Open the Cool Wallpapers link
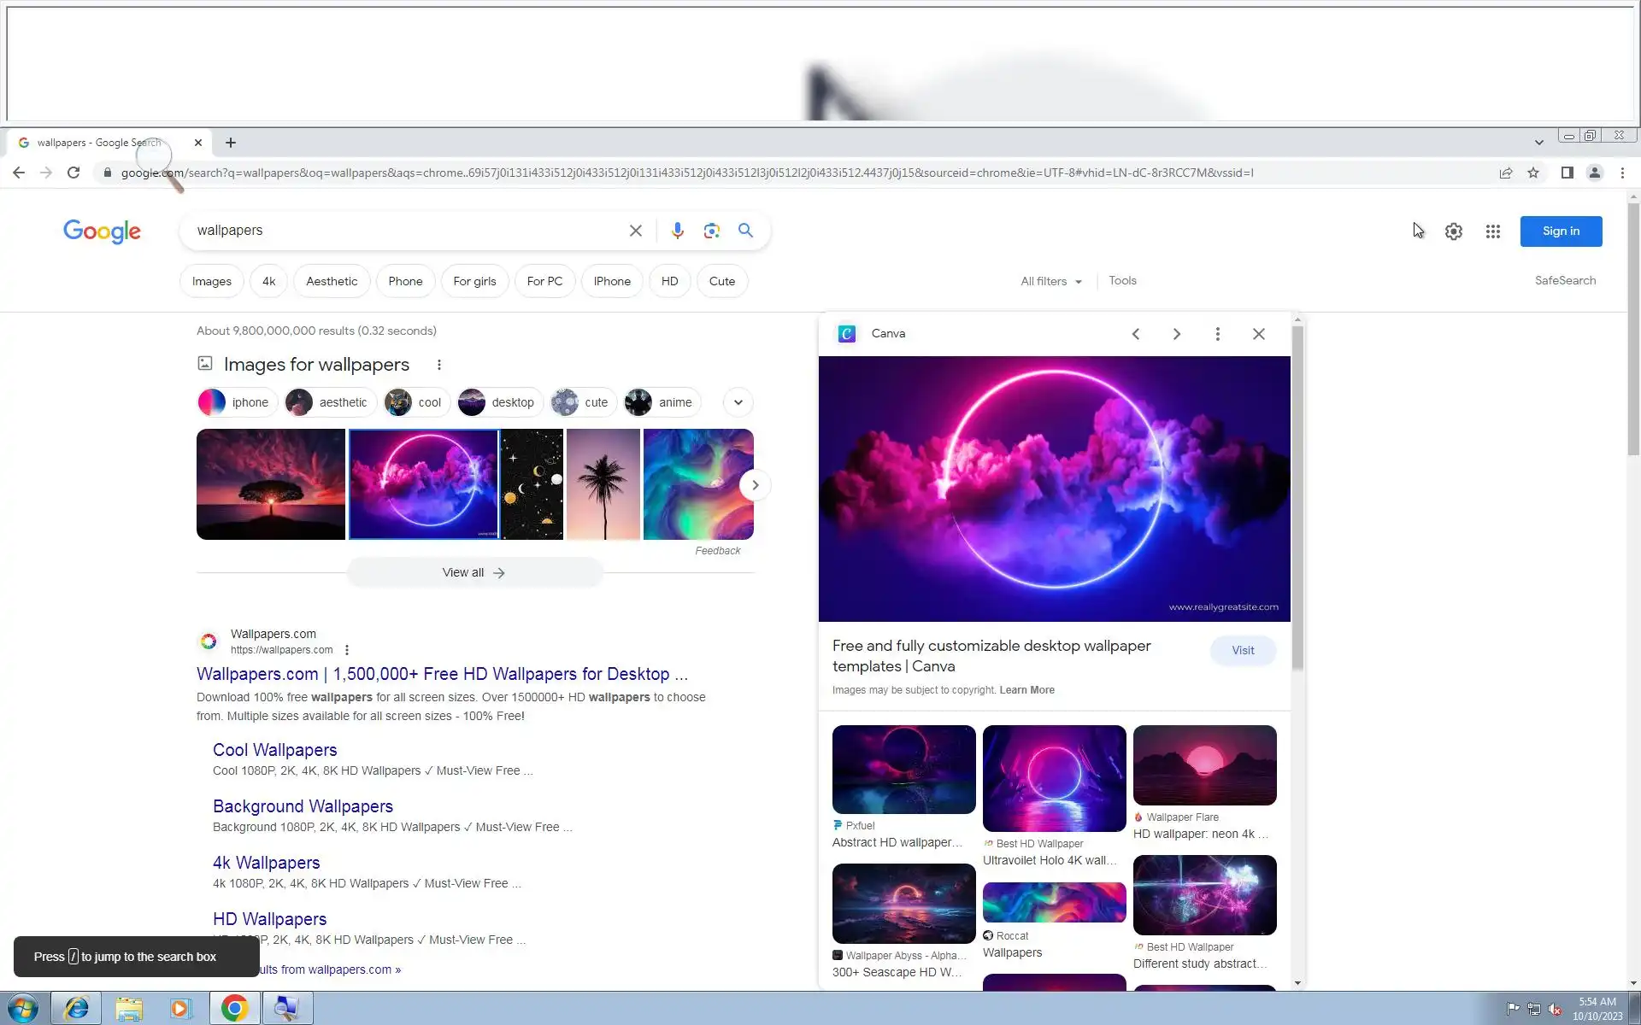Screen dimensions: 1641x1025 pos(274,750)
